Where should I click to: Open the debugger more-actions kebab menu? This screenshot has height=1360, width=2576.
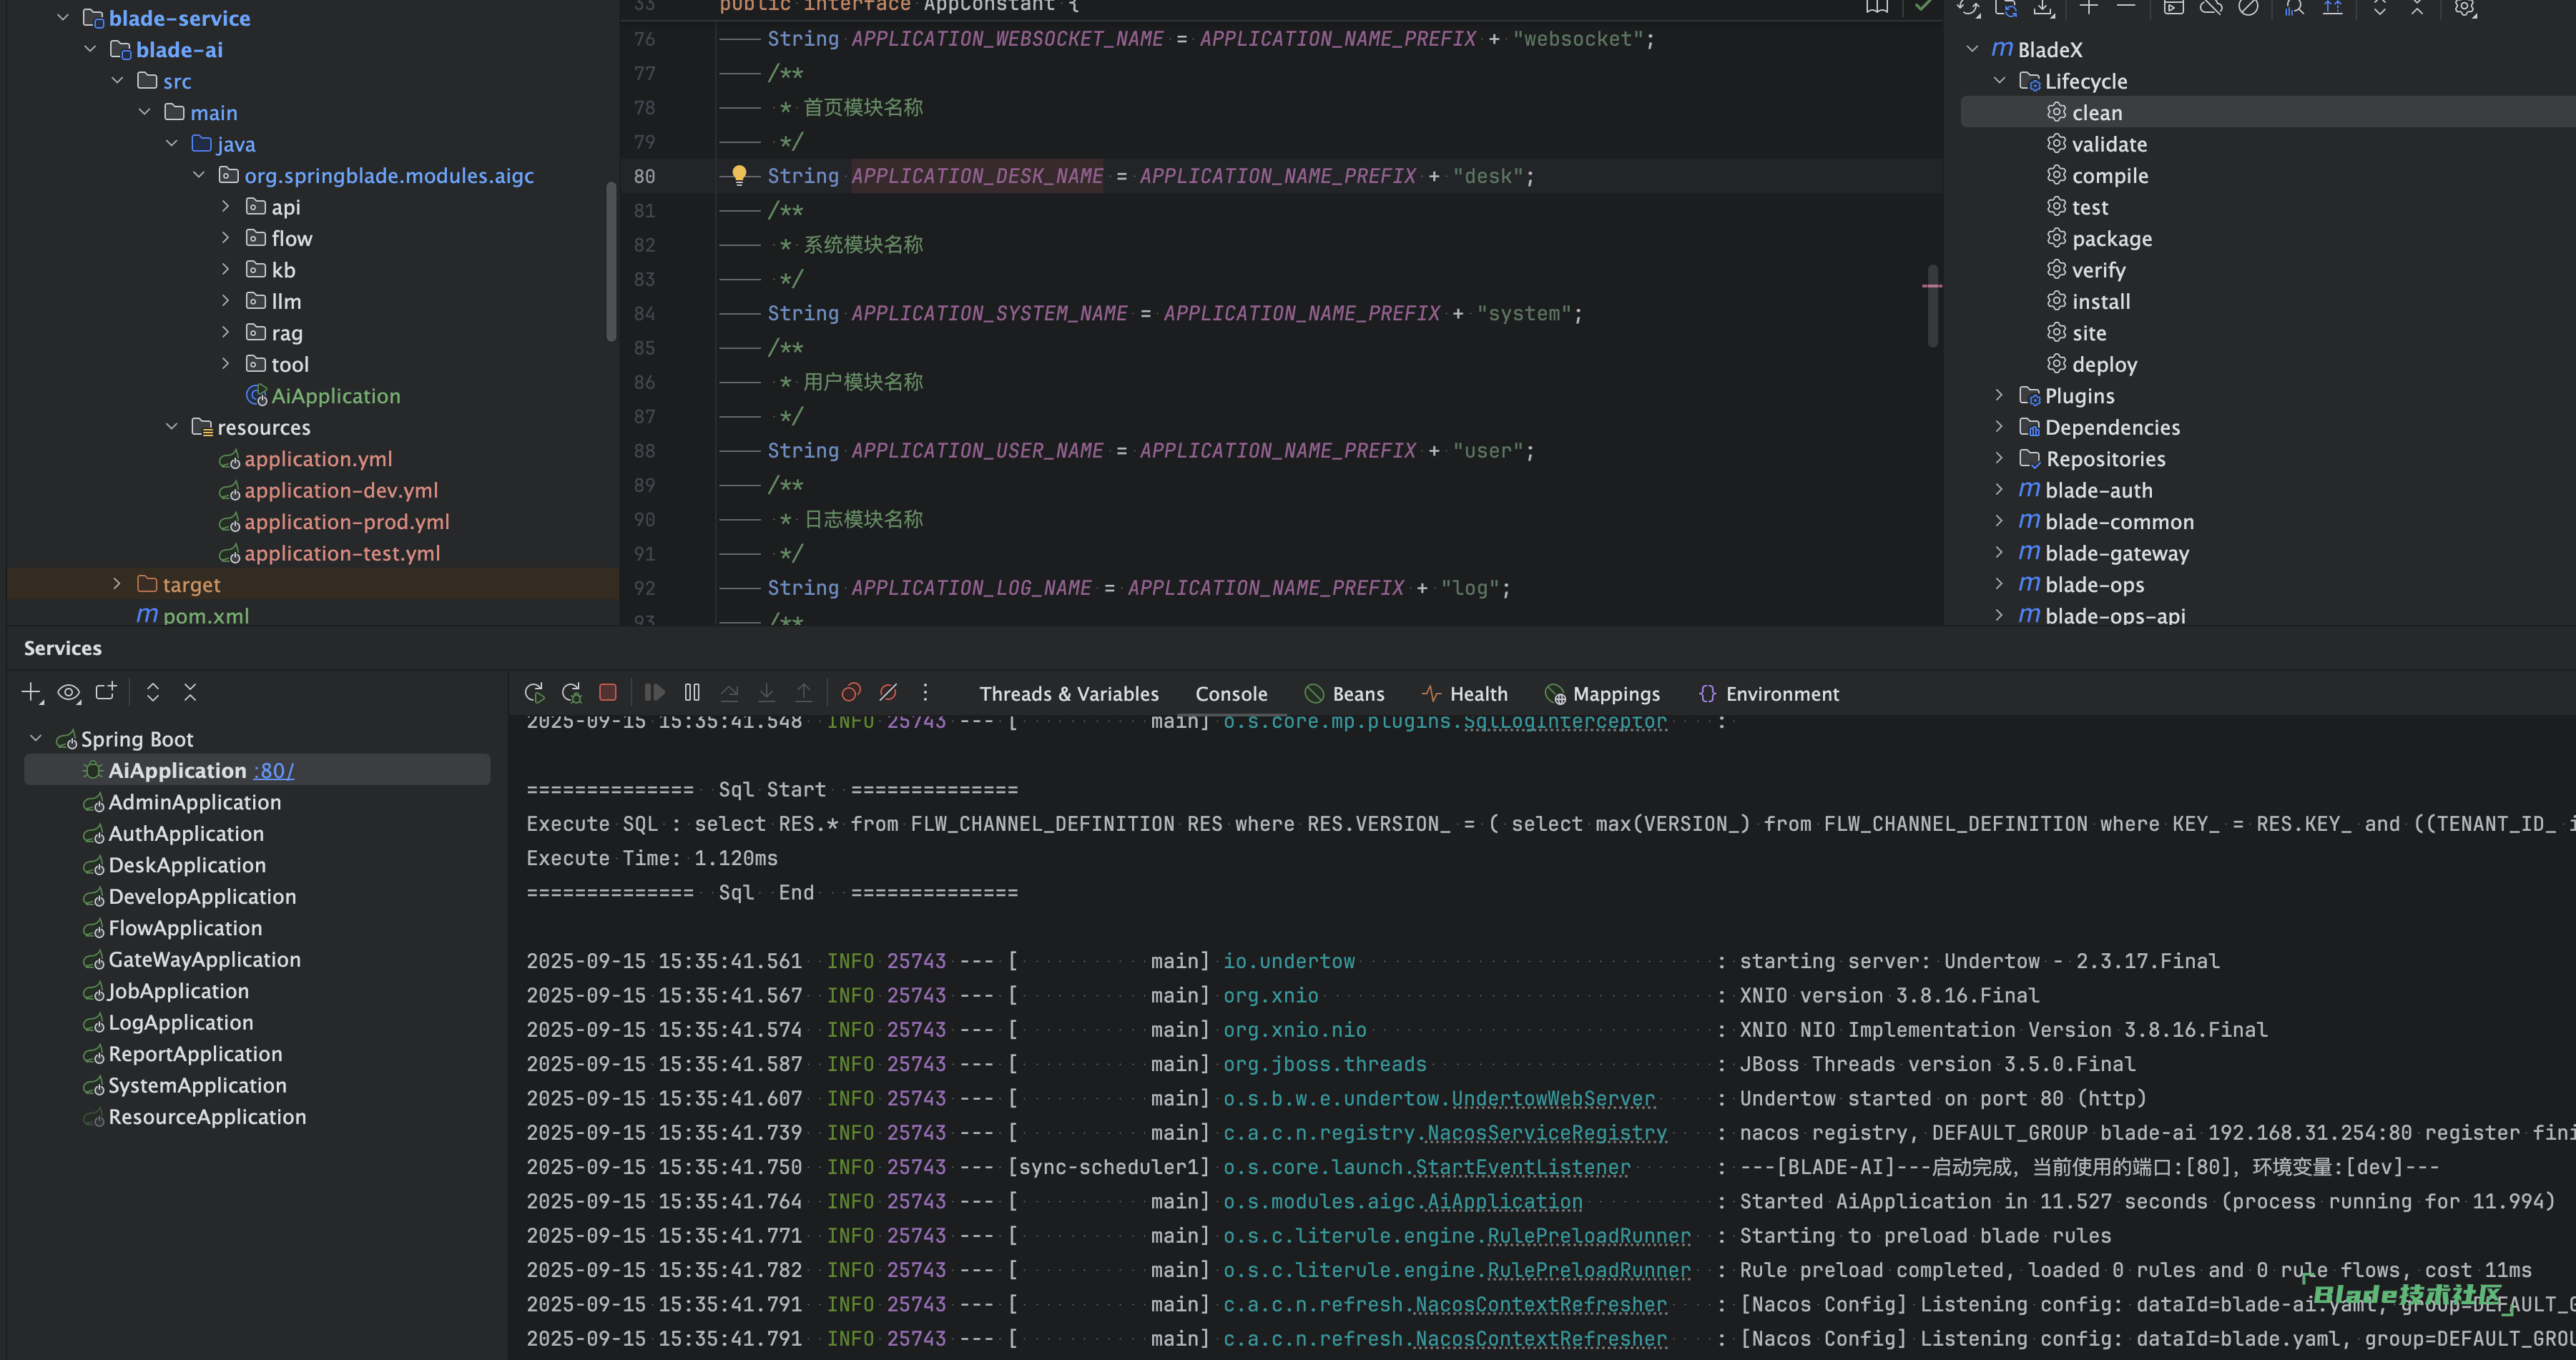926,692
